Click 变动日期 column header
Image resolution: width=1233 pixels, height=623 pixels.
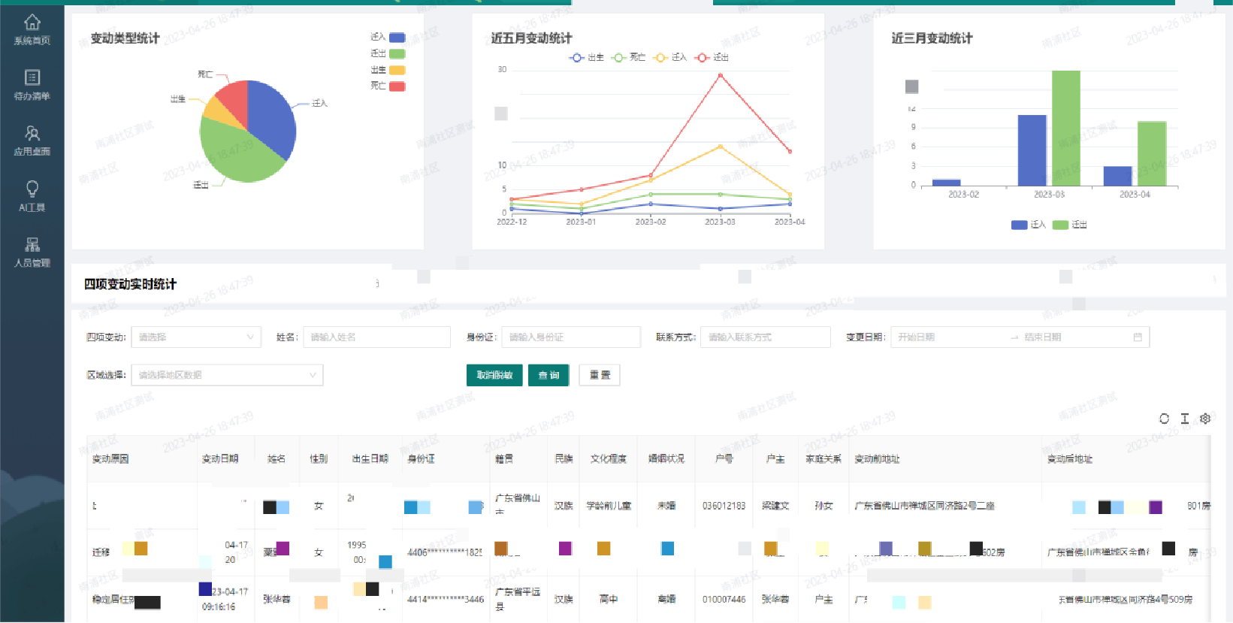(x=220, y=459)
